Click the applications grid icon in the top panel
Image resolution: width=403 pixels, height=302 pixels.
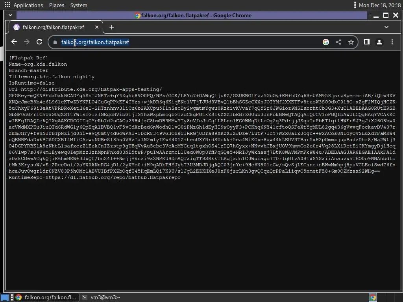7,5
